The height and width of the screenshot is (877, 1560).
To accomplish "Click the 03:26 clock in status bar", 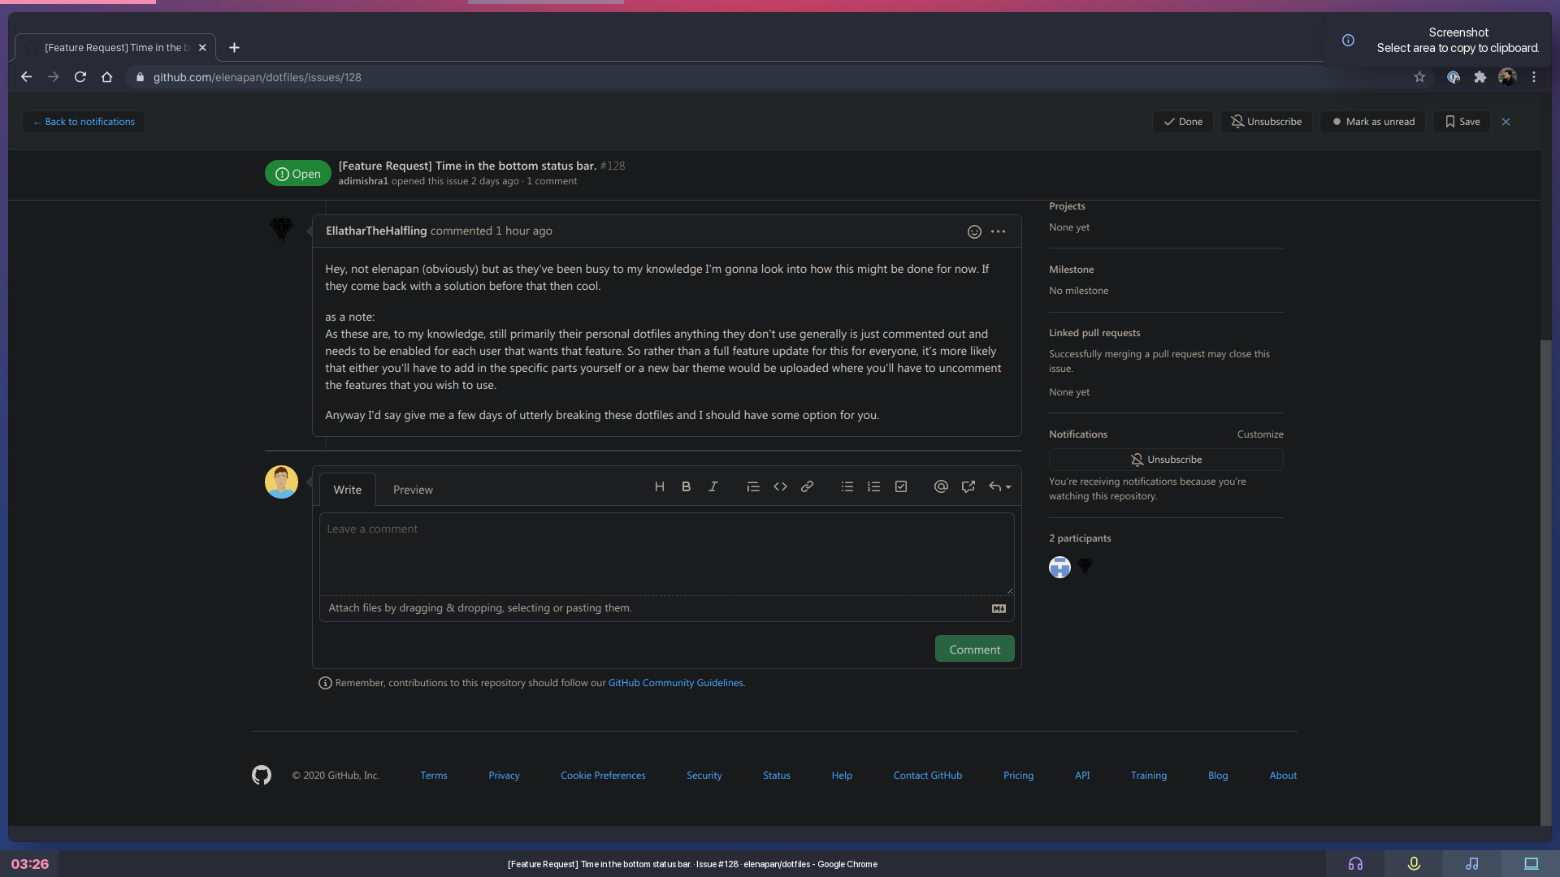I will 30,864.
